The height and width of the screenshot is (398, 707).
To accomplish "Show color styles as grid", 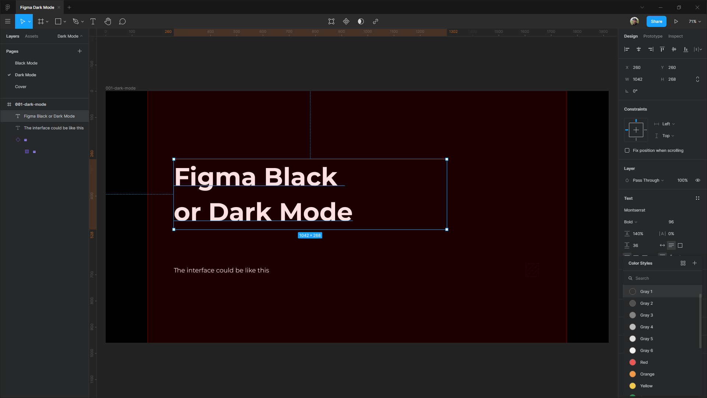I will (x=683, y=263).
